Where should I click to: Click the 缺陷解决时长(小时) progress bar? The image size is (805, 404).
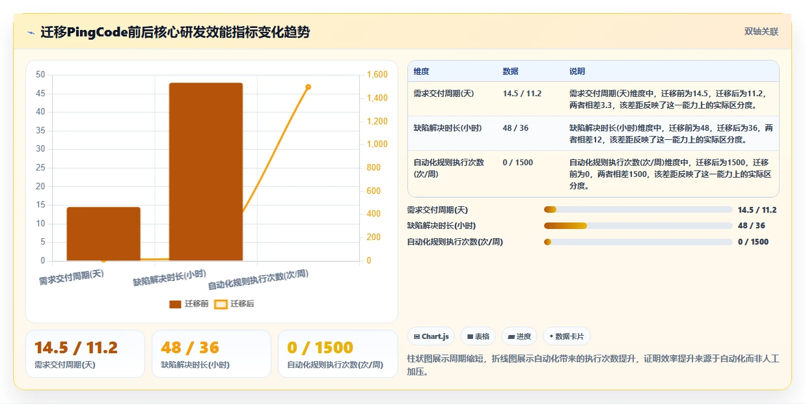[x=638, y=226]
